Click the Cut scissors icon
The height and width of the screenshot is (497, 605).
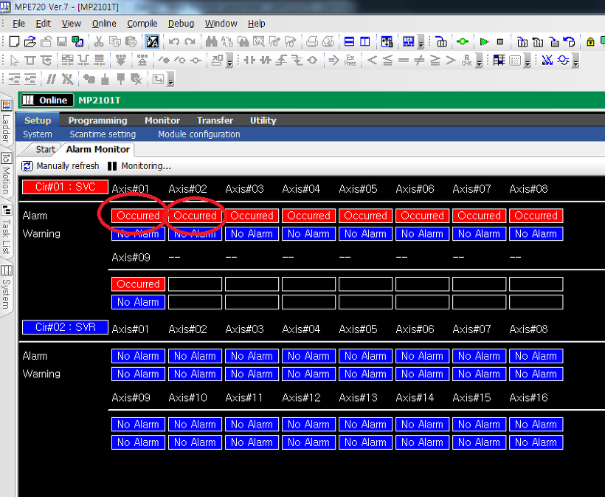[x=99, y=41]
